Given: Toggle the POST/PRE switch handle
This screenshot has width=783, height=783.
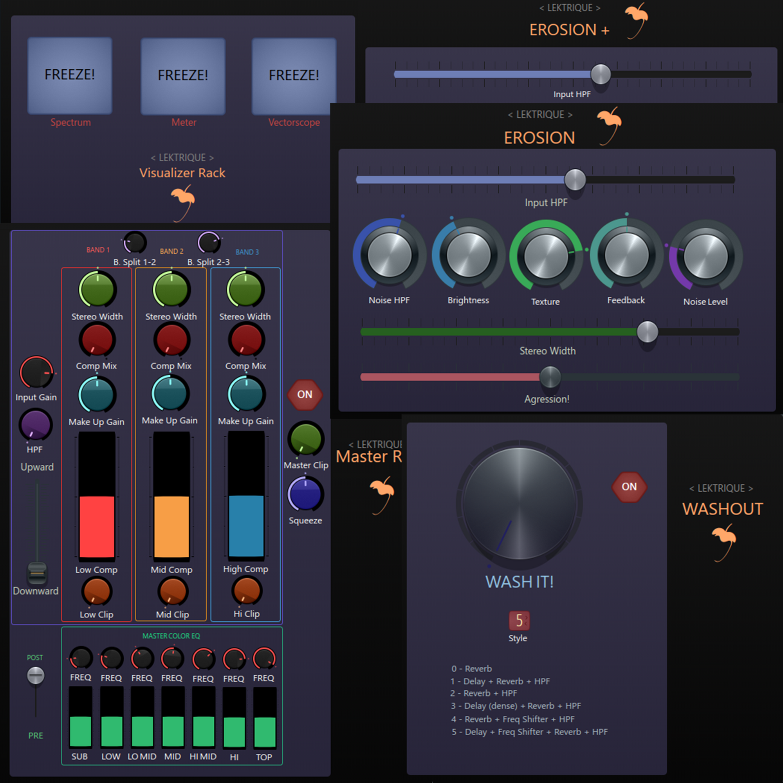Looking at the screenshot, I should click(x=36, y=676).
